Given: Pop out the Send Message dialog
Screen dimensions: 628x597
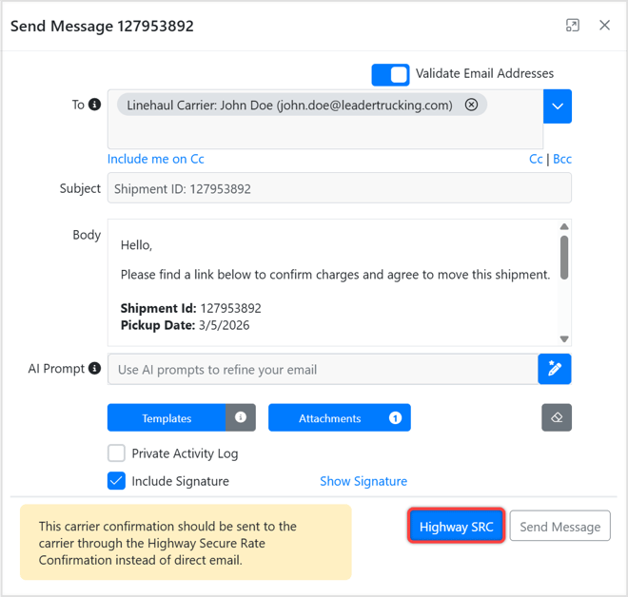Looking at the screenshot, I should click(x=572, y=26).
